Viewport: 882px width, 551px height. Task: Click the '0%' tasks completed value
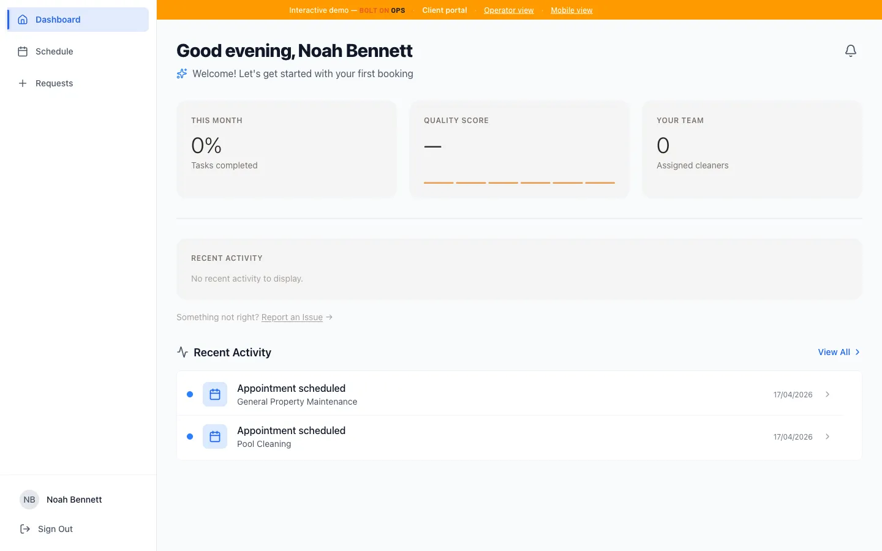[x=206, y=146]
